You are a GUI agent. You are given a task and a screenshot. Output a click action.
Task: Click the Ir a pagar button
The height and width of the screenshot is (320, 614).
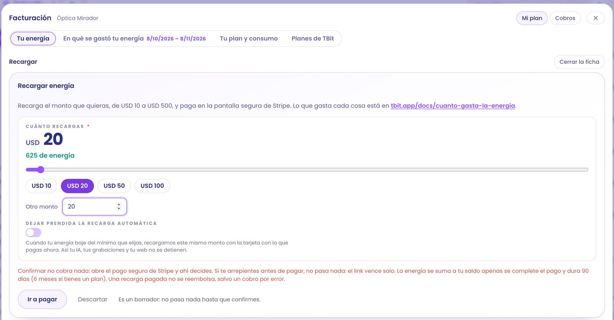[42, 299]
